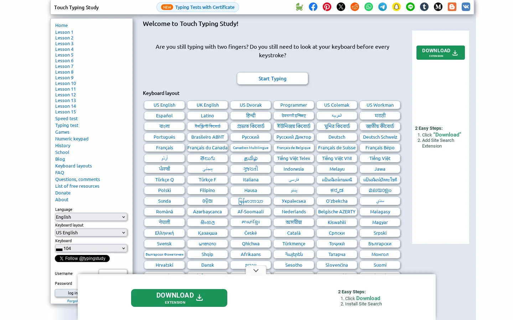Open Questions, comments link
The height and width of the screenshot is (320, 513).
pyautogui.click(x=77, y=179)
